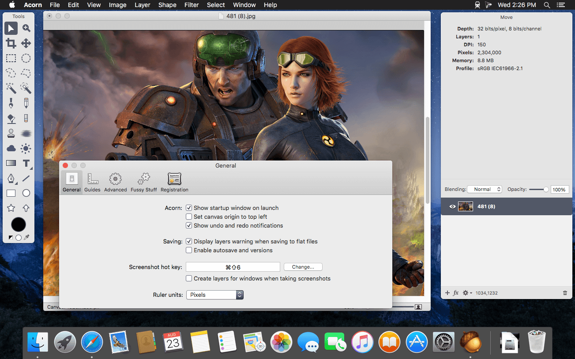Choose the Text tool
The width and height of the screenshot is (575, 359).
click(26, 163)
